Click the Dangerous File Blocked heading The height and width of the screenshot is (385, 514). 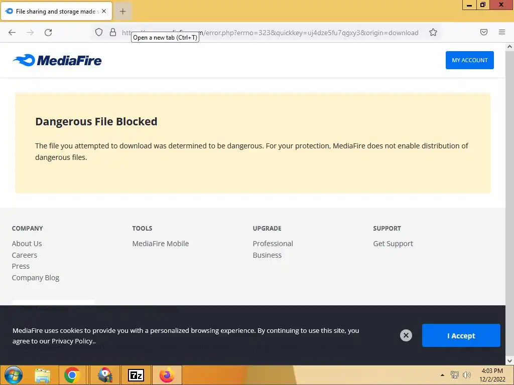tap(96, 121)
